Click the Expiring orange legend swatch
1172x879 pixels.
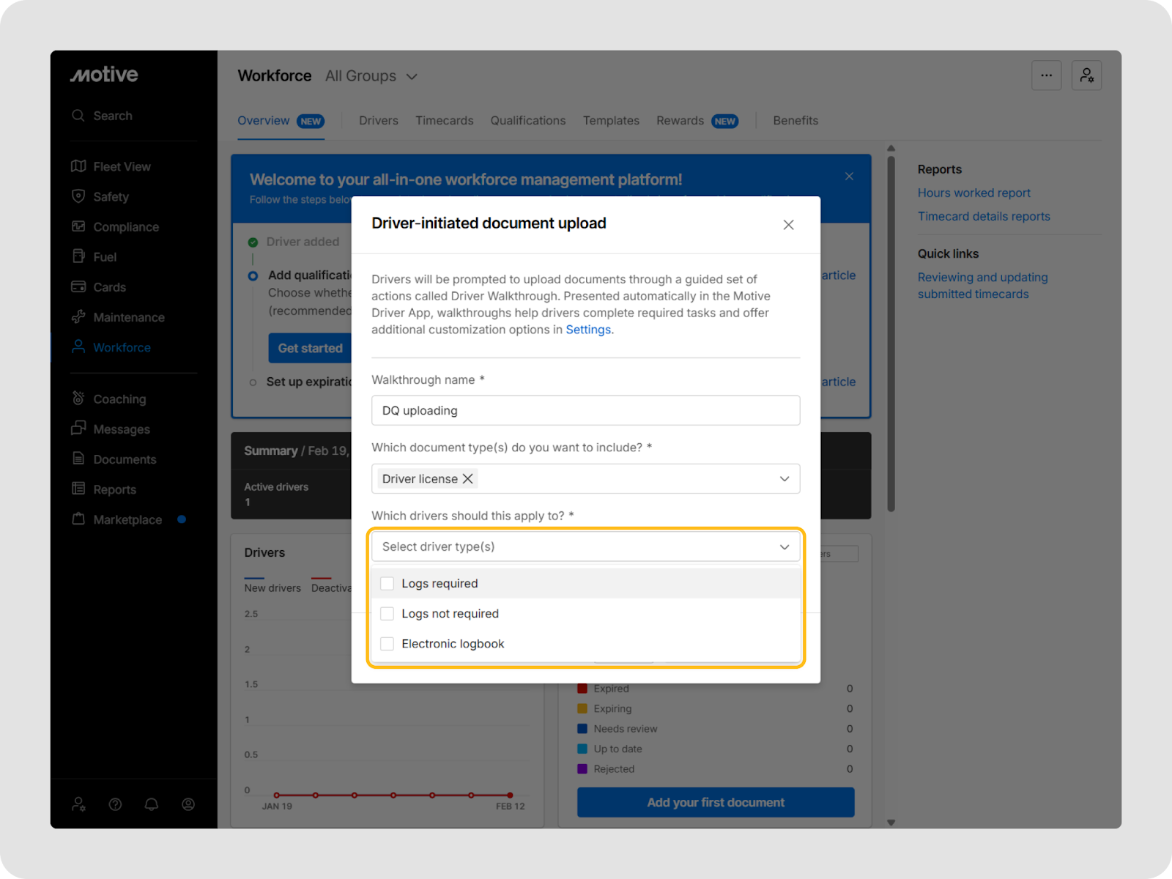coord(582,708)
